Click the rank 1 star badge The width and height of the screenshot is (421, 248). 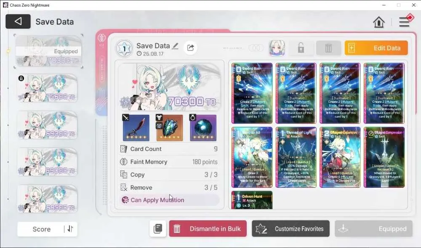tap(124, 49)
